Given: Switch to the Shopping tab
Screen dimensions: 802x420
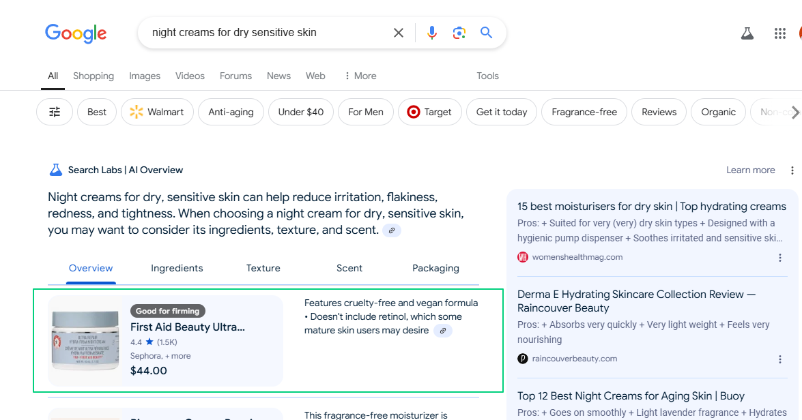Looking at the screenshot, I should tap(94, 76).
